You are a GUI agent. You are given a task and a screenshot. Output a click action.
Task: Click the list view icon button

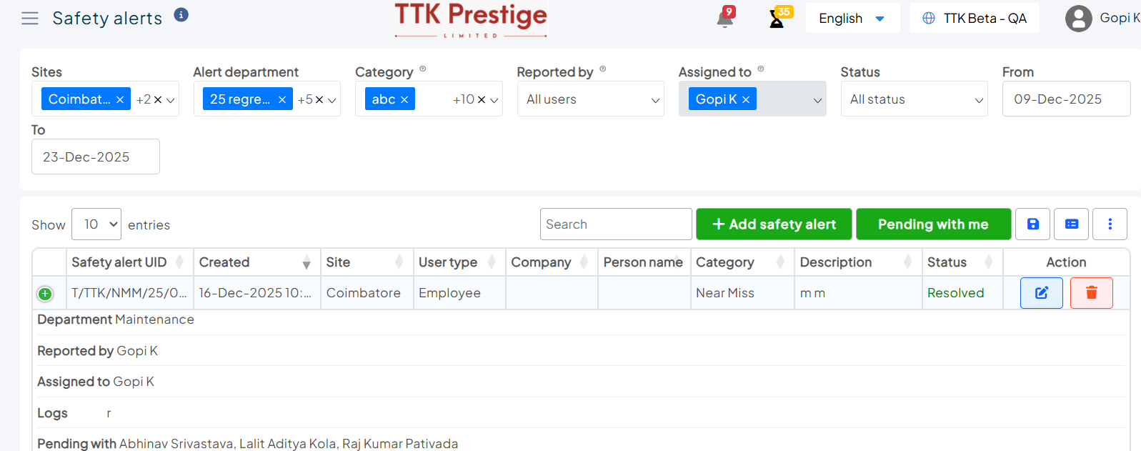coord(1071,224)
